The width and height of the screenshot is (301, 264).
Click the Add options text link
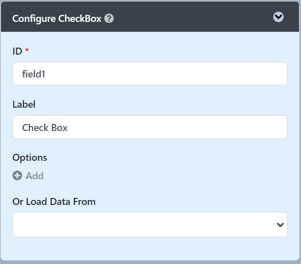tap(35, 176)
